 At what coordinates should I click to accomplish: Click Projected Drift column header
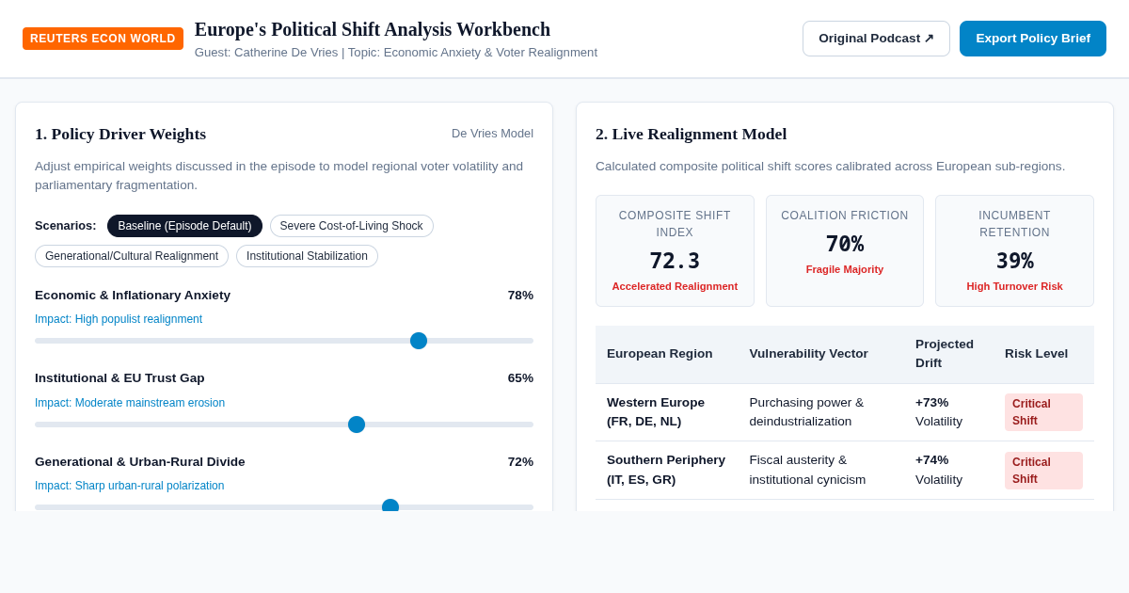tap(945, 354)
